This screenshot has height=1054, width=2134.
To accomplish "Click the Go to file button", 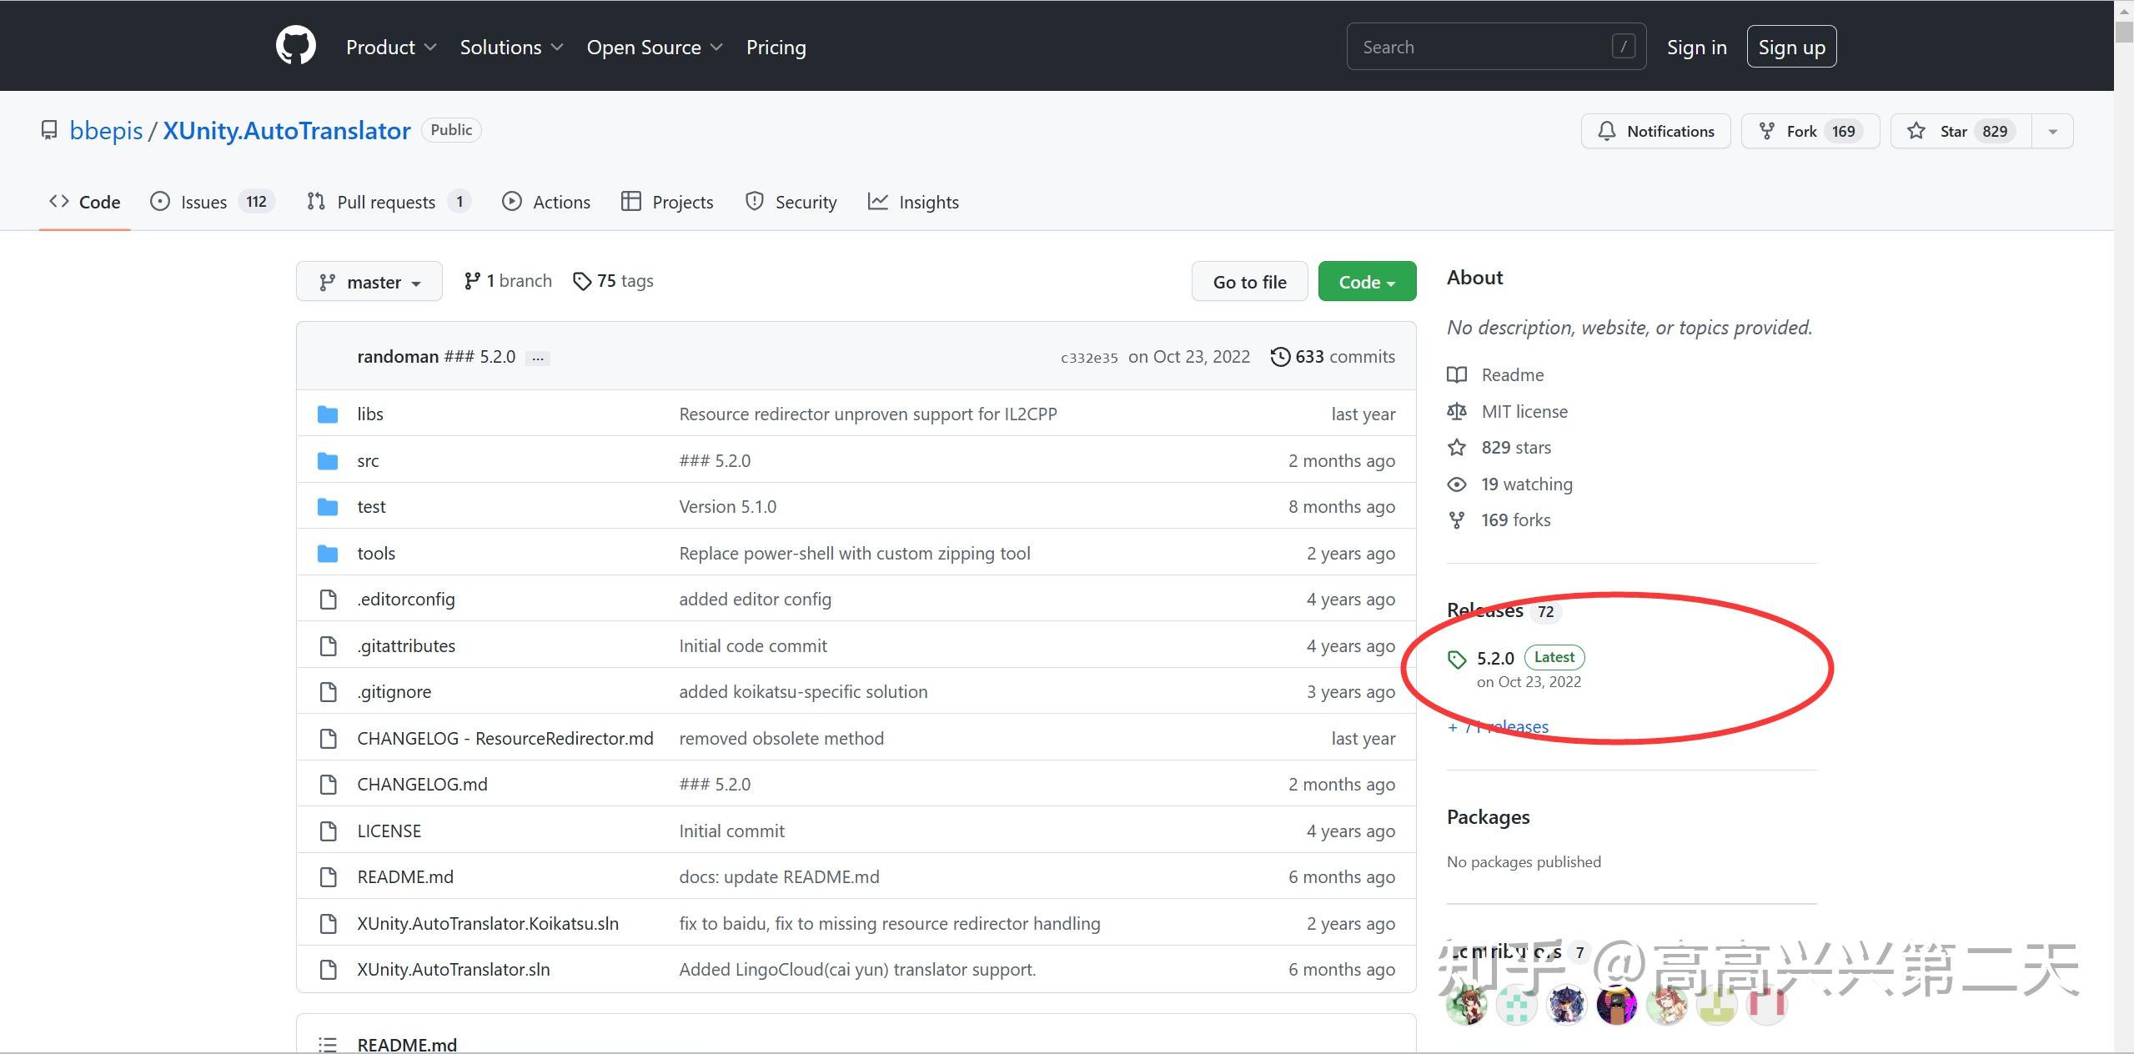I will point(1248,282).
